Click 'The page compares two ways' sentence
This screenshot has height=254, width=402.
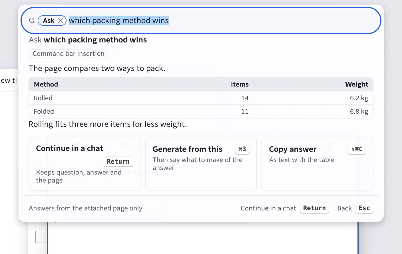(x=97, y=68)
